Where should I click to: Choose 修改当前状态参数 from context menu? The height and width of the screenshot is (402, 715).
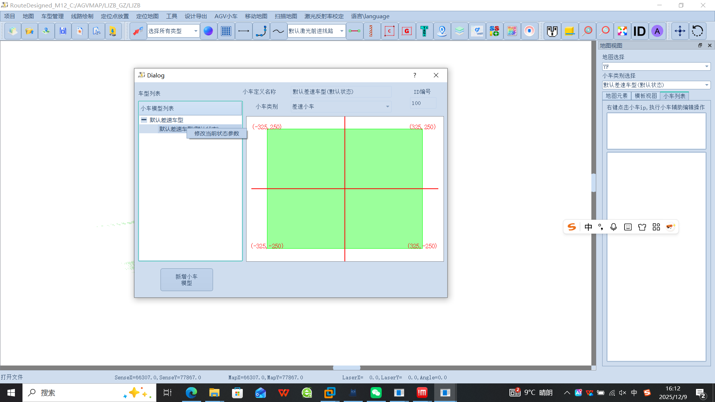pos(217,134)
